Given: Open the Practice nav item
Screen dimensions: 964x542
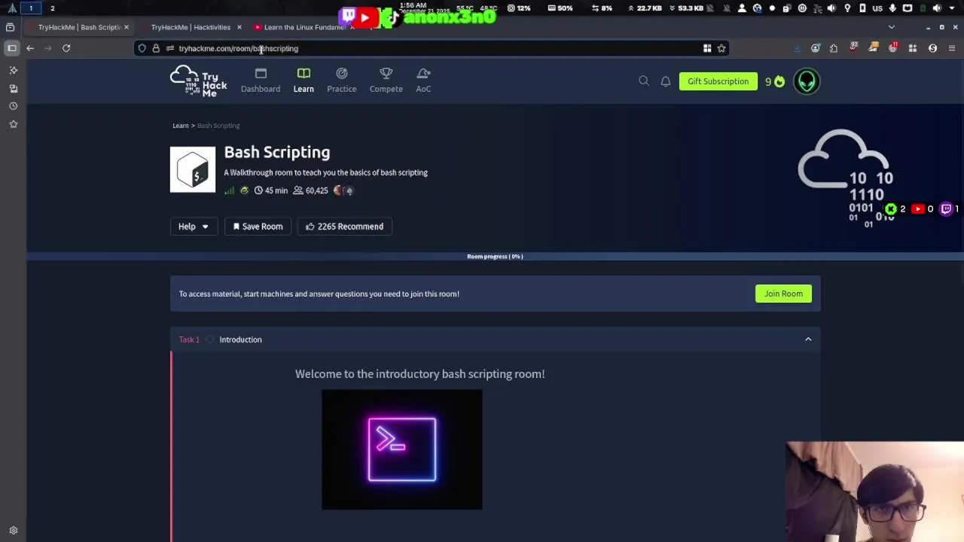Looking at the screenshot, I should pos(342,81).
